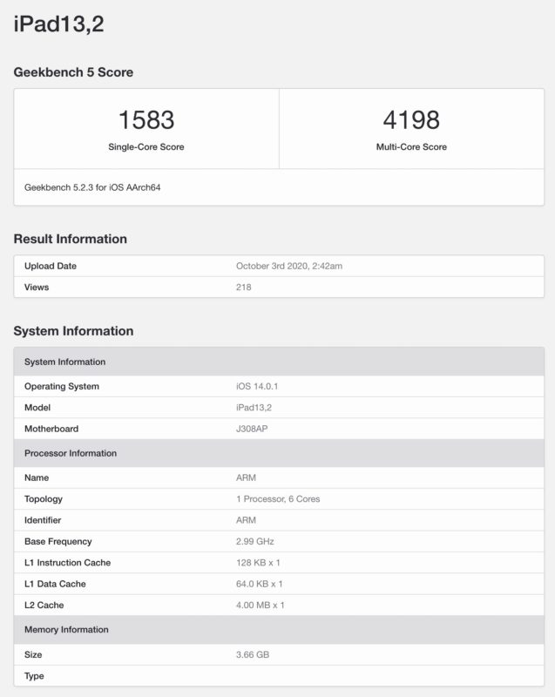Click the Model row label
This screenshot has height=697, width=555.
point(37,408)
